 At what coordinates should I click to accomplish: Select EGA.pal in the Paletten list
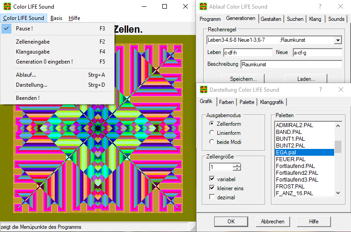(305, 153)
